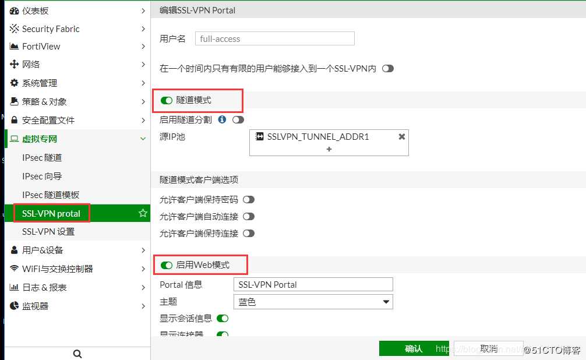
Task: Expand the 仪表板 menu chevron
Action: (x=143, y=11)
